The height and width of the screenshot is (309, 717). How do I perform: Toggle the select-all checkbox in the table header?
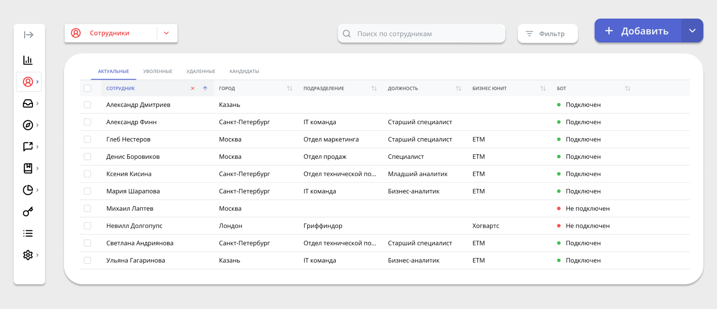point(87,88)
